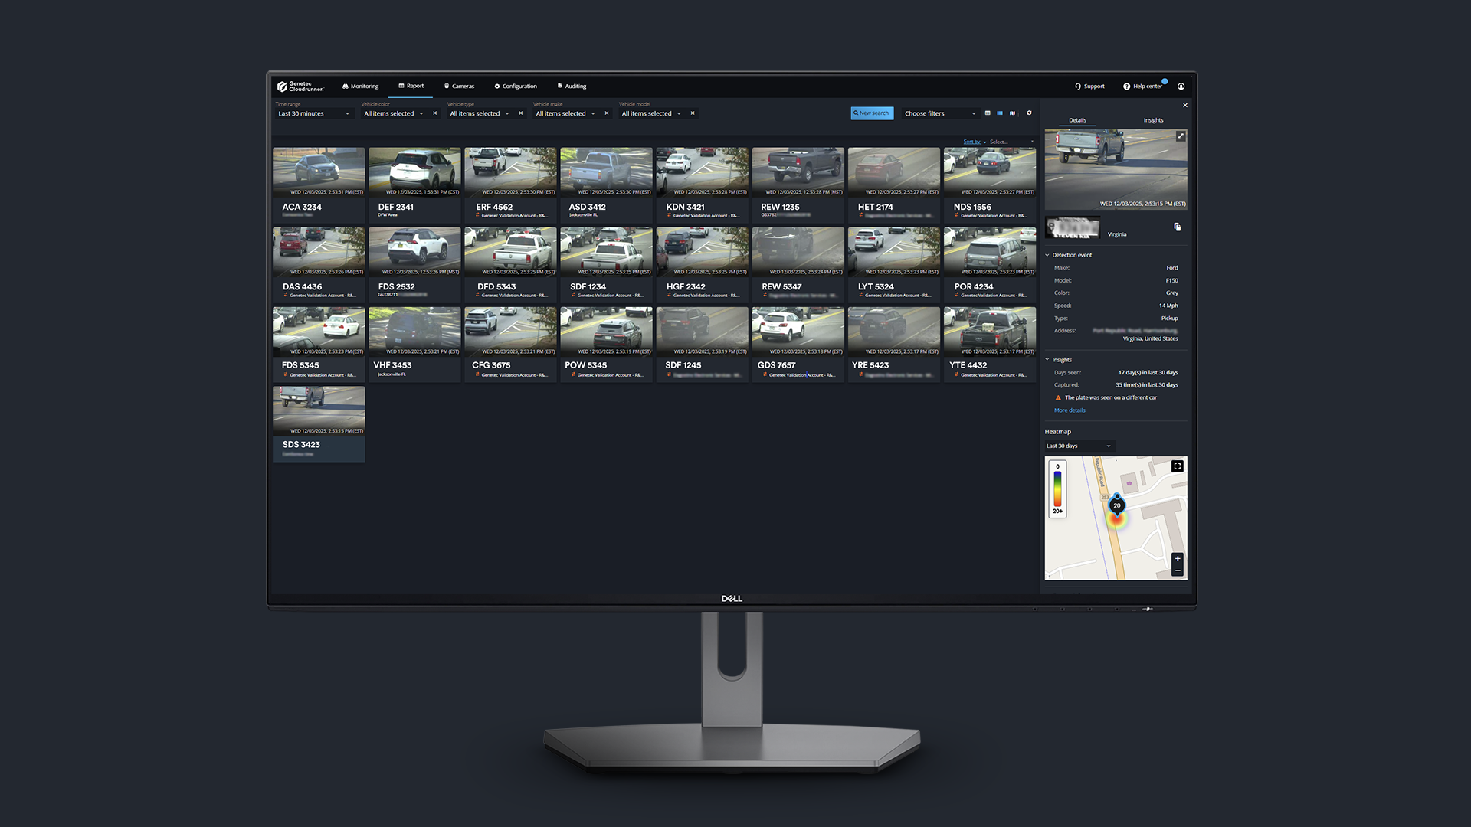Click the refresh results icon
Viewport: 1471px width, 827px height.
[1029, 113]
